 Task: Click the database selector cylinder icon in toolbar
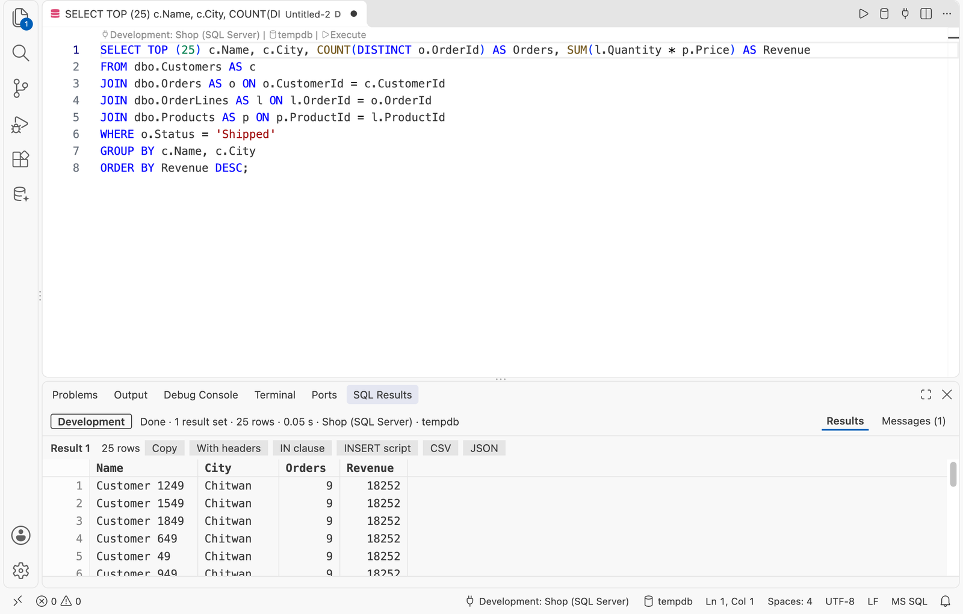click(884, 14)
